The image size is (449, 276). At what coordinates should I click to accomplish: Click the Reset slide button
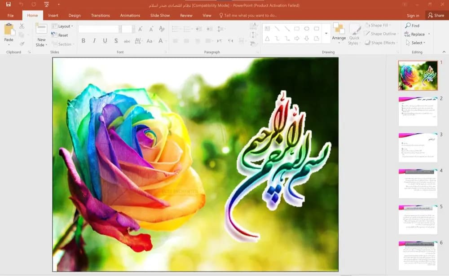tap(60, 35)
